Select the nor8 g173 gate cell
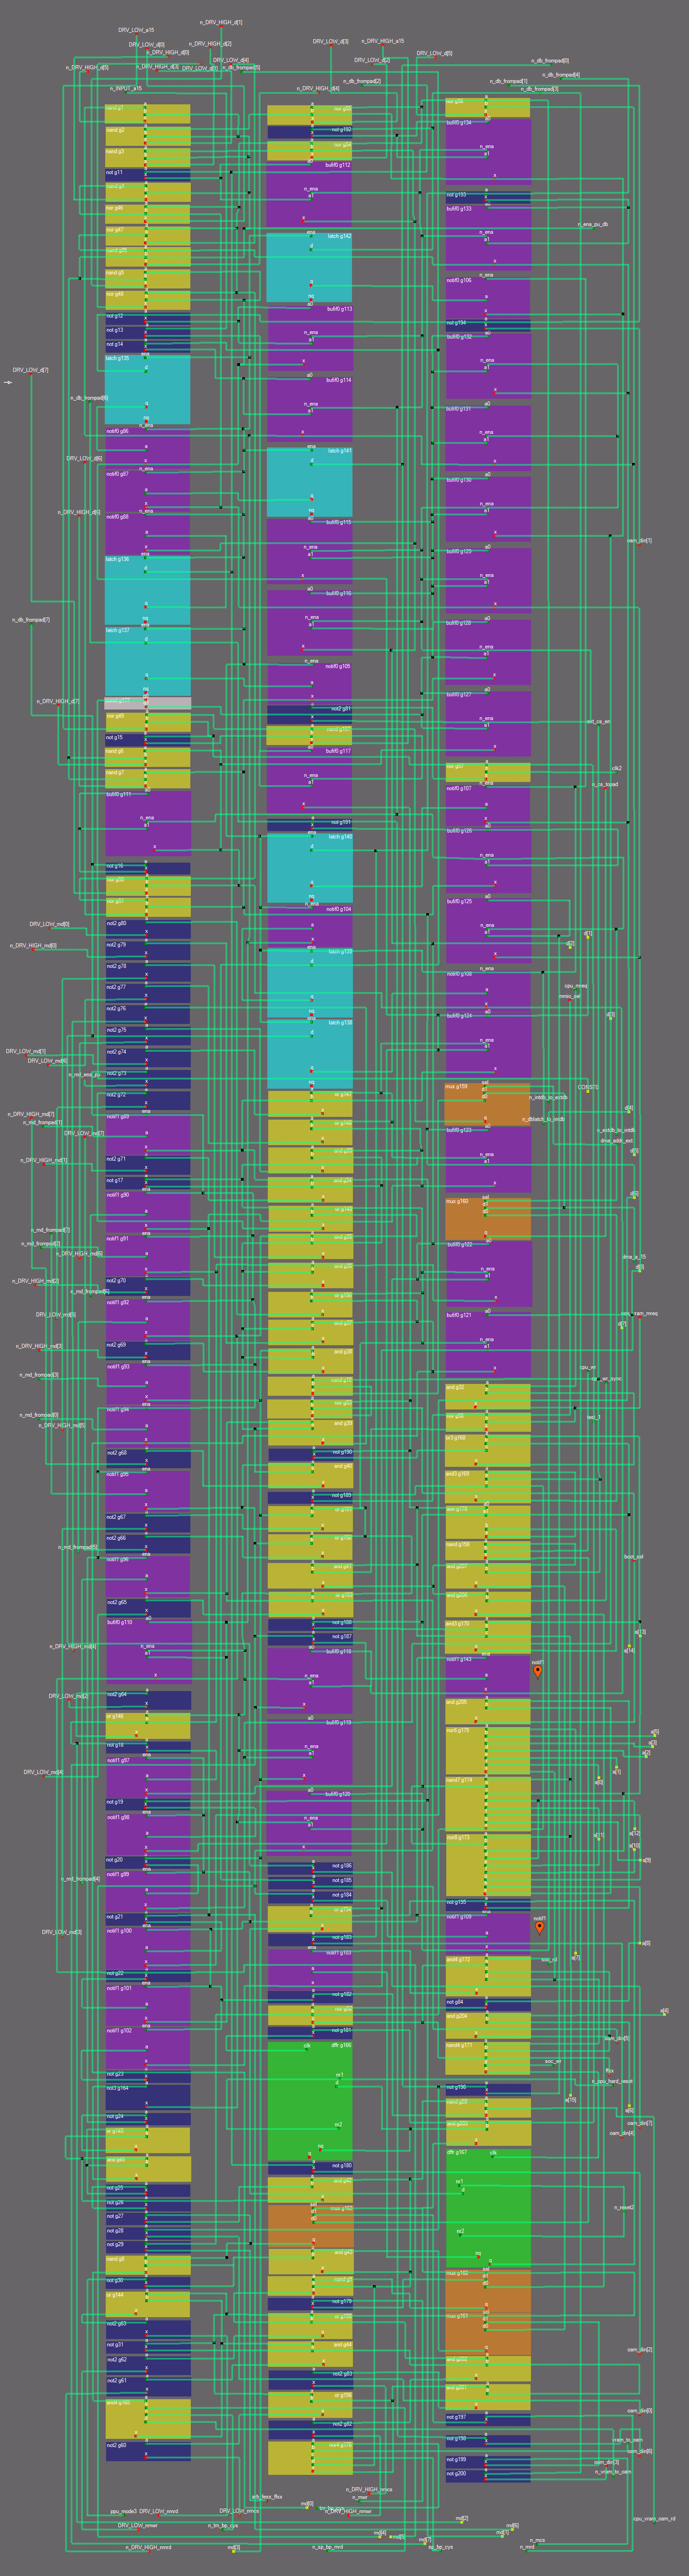This screenshot has width=689, height=2576. coord(488,1865)
